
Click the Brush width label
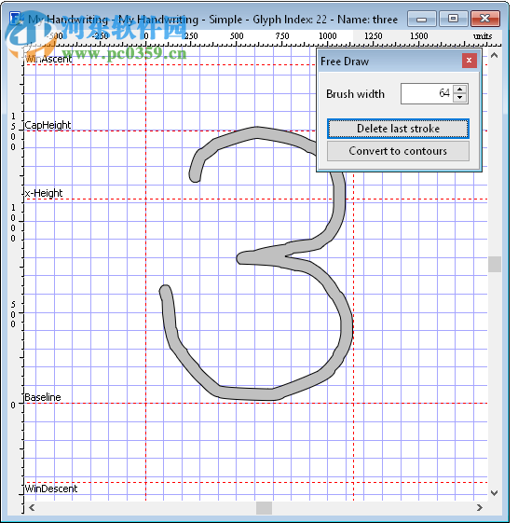coord(355,94)
